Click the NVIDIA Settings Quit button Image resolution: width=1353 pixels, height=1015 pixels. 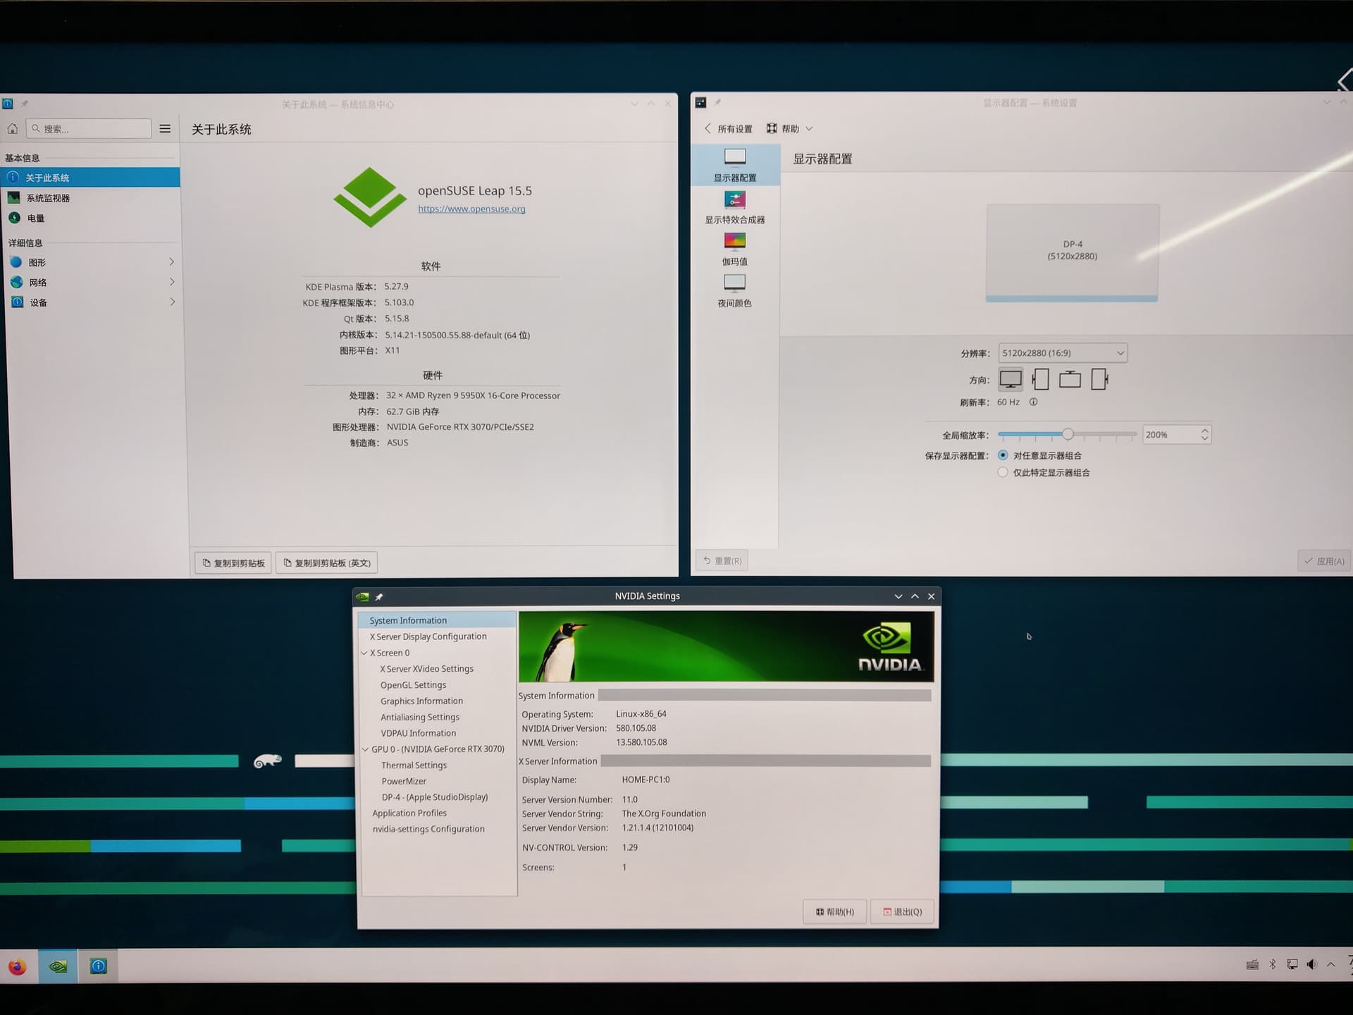pos(902,912)
